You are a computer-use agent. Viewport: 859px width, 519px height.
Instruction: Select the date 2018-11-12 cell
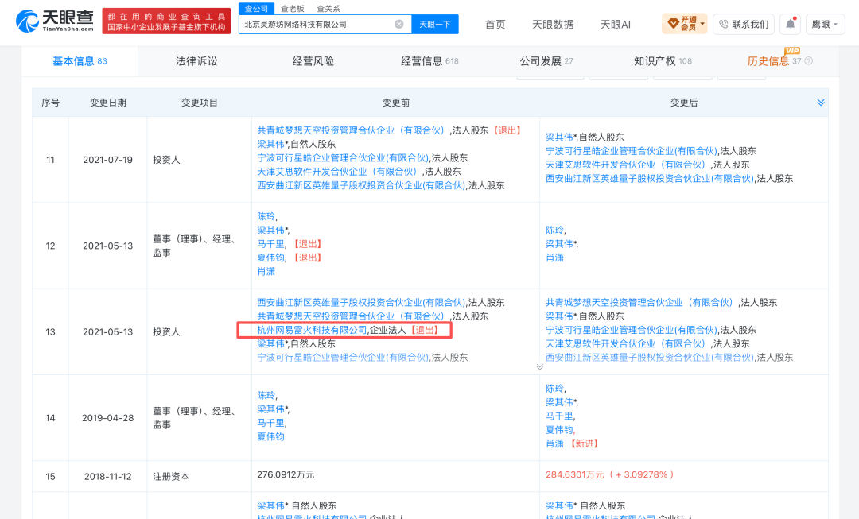[x=108, y=477]
